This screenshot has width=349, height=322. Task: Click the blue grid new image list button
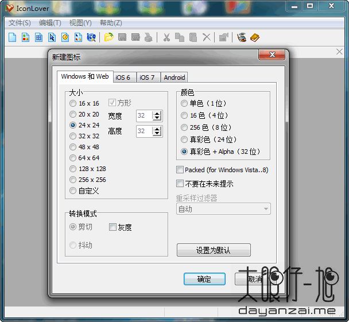[x=38, y=37]
